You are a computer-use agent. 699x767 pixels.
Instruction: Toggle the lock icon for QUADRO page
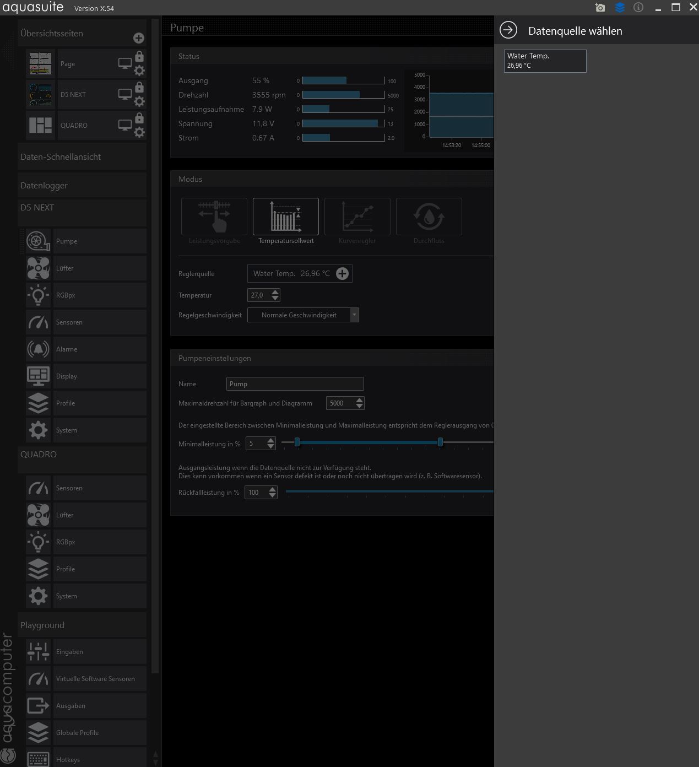[139, 118]
